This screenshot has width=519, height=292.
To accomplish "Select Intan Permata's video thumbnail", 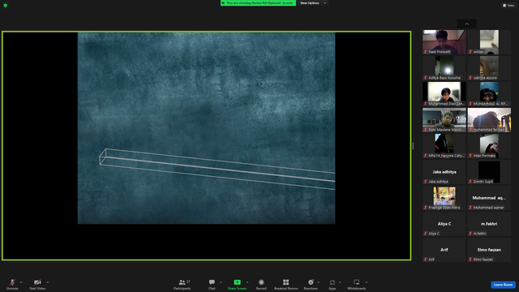I will [489, 146].
